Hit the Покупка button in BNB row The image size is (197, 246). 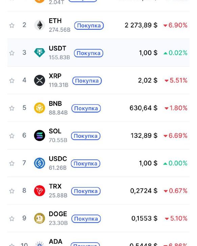[86, 108]
